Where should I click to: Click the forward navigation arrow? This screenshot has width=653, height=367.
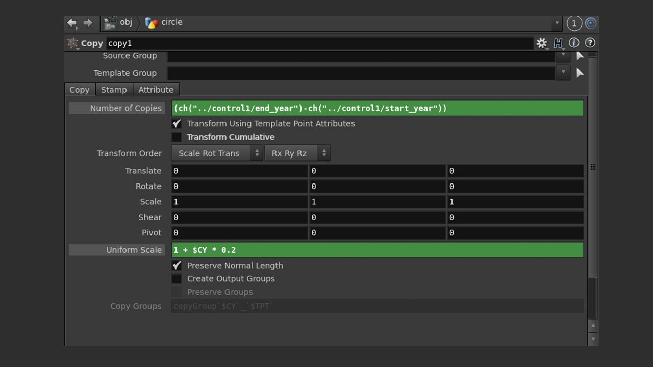pos(88,23)
